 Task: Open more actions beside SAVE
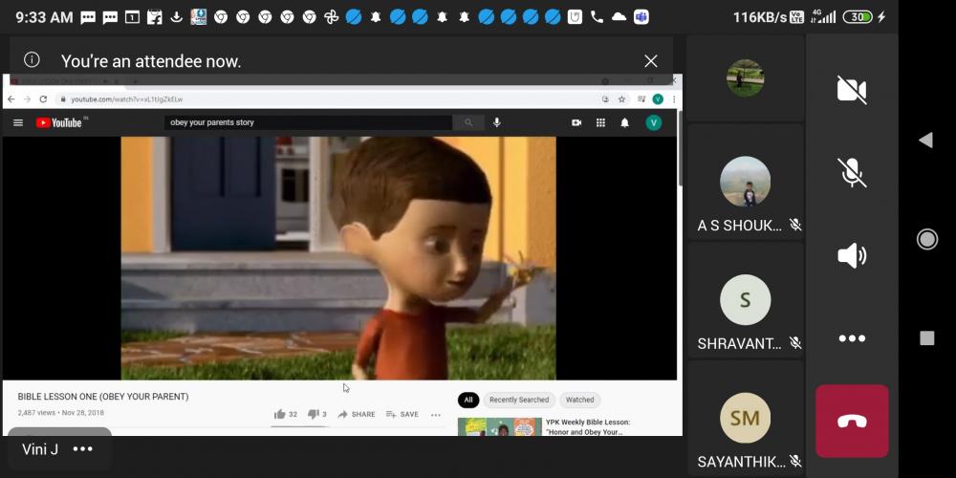(435, 415)
